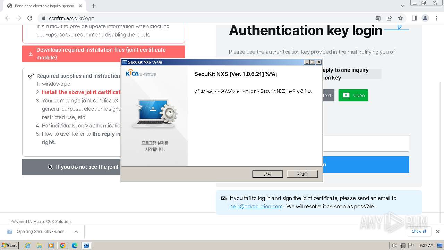Toggle the browser side panel

point(414,18)
